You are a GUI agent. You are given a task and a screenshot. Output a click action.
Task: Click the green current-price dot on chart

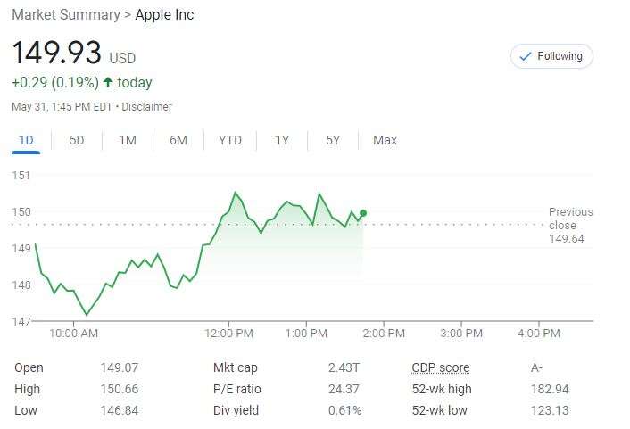tap(362, 213)
